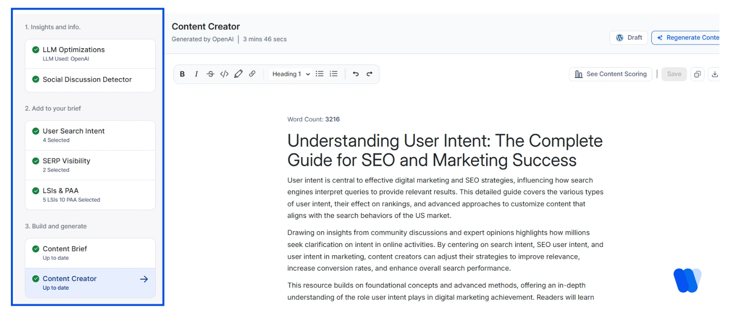Open the User Search Intent step
Screen dimensions: 729x321
tap(90, 135)
